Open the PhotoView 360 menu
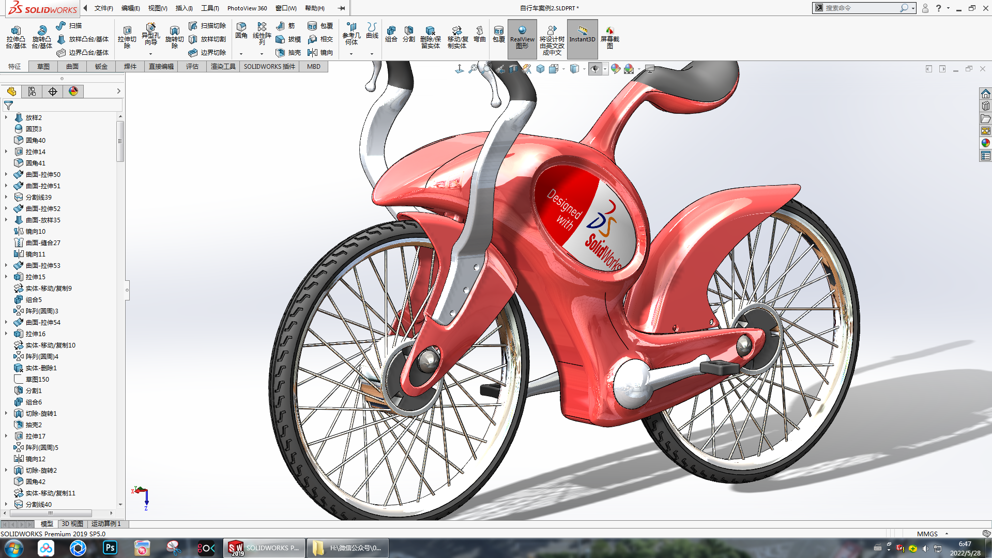Viewport: 992px width, 558px height. [x=247, y=8]
